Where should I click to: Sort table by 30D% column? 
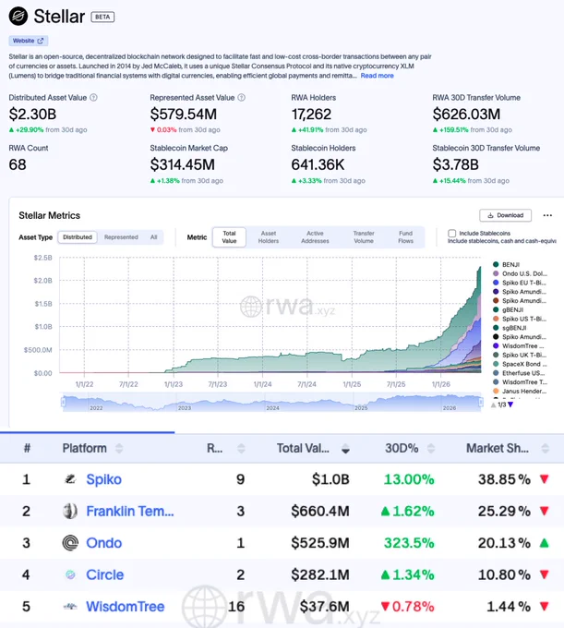click(x=431, y=448)
